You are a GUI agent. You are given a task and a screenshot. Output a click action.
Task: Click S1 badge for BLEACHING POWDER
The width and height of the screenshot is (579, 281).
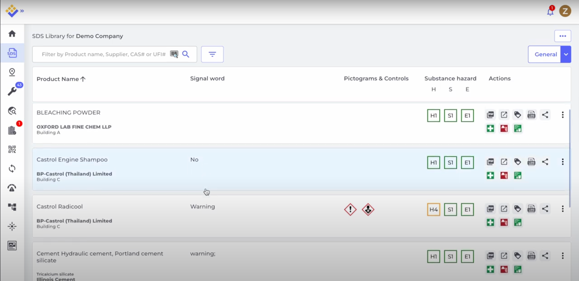(x=450, y=116)
